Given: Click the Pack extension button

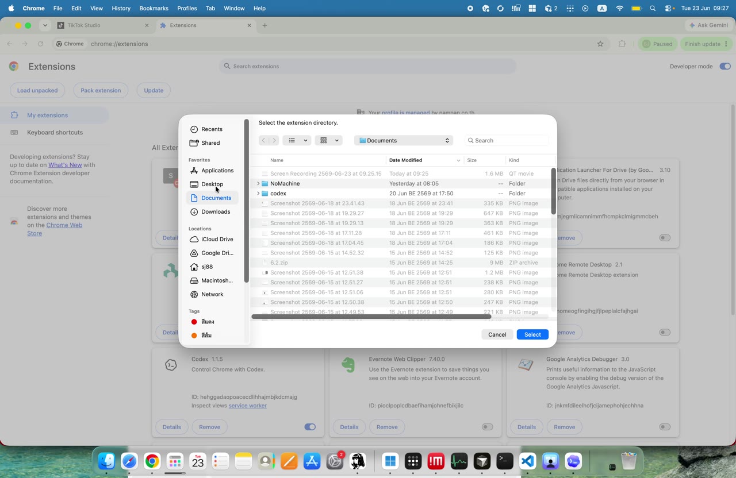Looking at the screenshot, I should (x=101, y=90).
